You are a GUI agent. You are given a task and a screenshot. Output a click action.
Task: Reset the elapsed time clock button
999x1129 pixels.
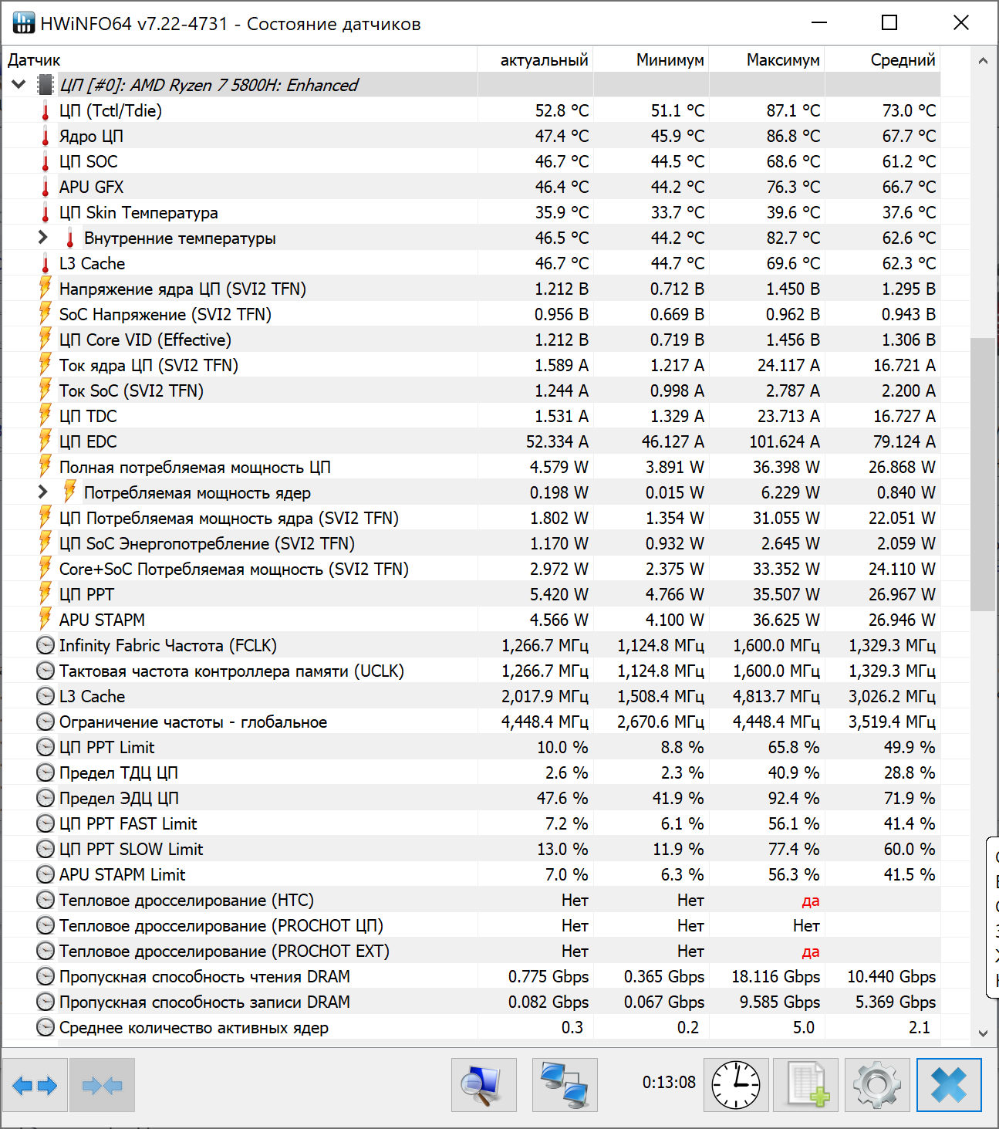(x=736, y=1086)
